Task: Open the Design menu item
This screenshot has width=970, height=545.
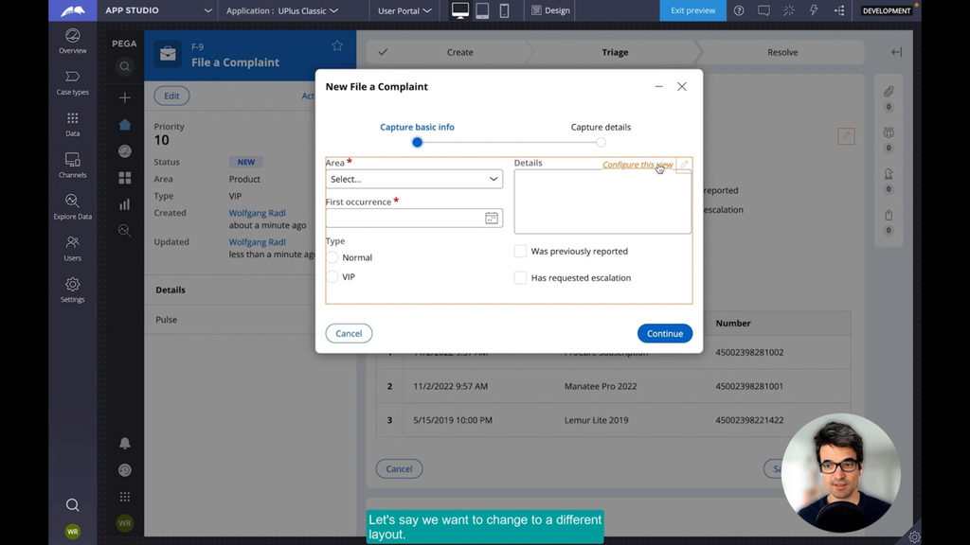Action: point(550,11)
